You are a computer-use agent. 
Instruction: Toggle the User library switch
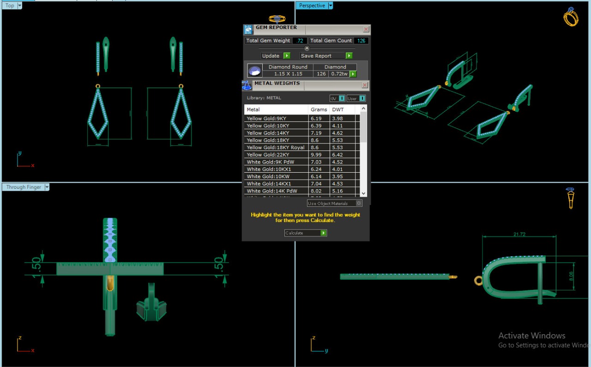pos(362,98)
